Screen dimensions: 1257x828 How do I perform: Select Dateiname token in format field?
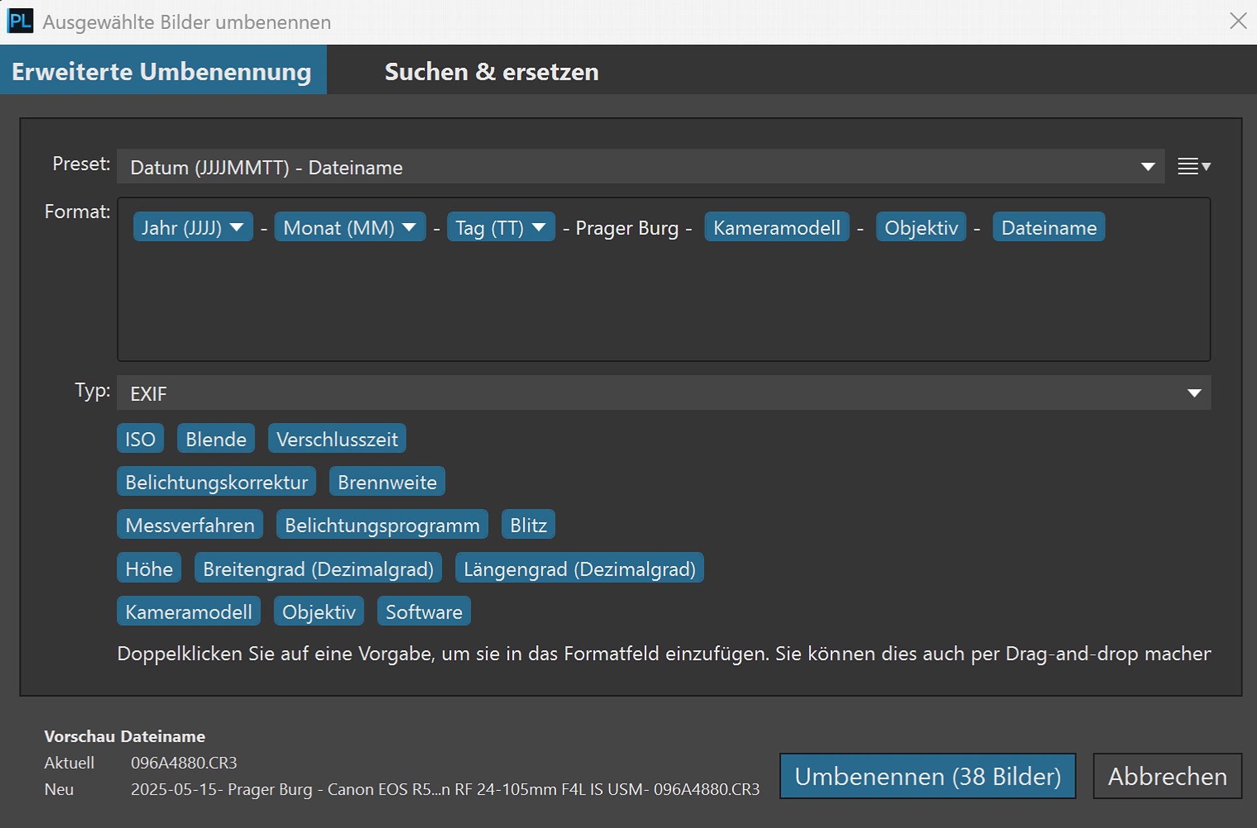click(1048, 227)
